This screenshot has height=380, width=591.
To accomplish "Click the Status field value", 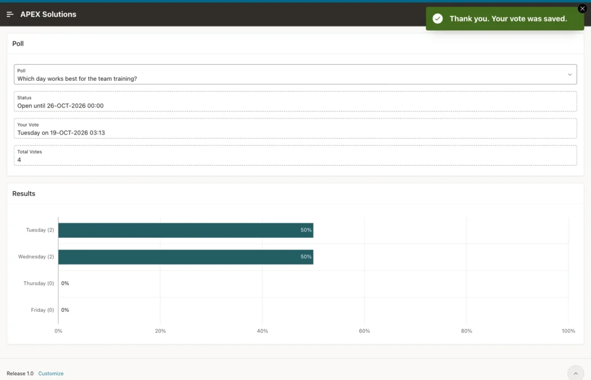I will pos(60,106).
